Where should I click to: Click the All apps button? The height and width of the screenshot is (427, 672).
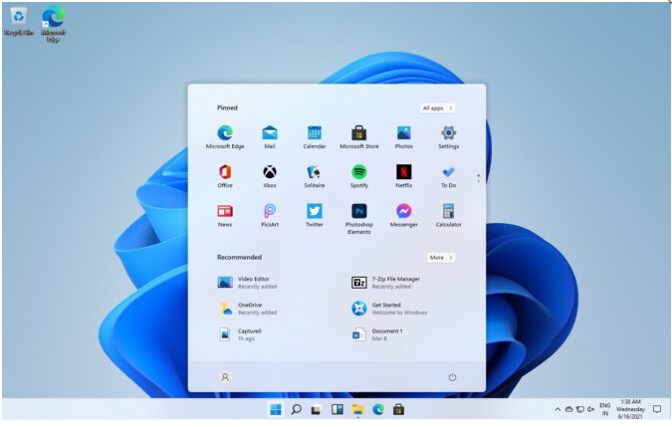pos(437,107)
